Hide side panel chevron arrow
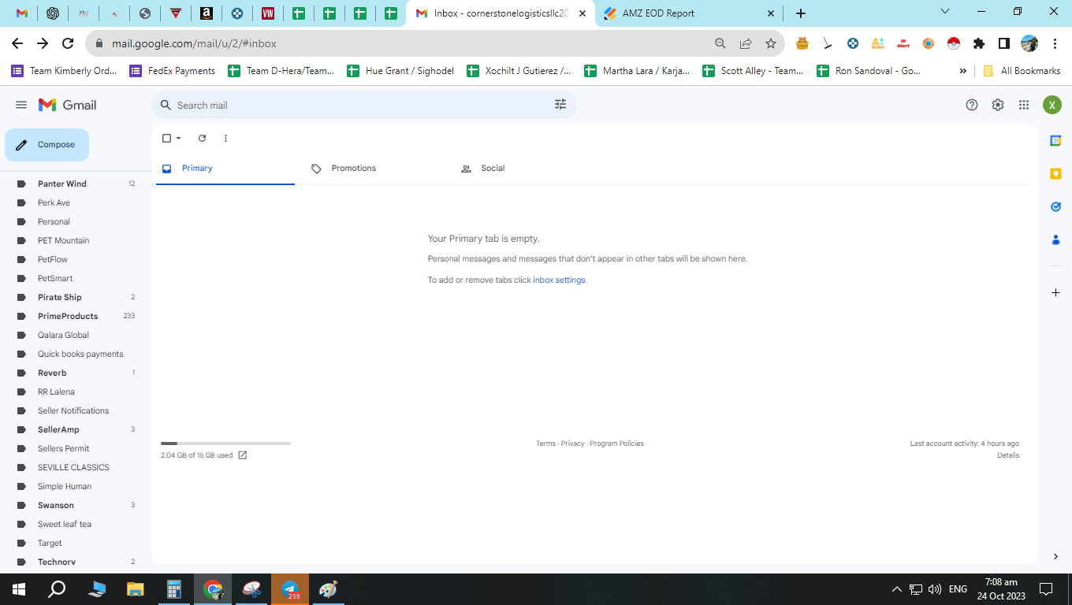The image size is (1072, 605). click(1055, 557)
